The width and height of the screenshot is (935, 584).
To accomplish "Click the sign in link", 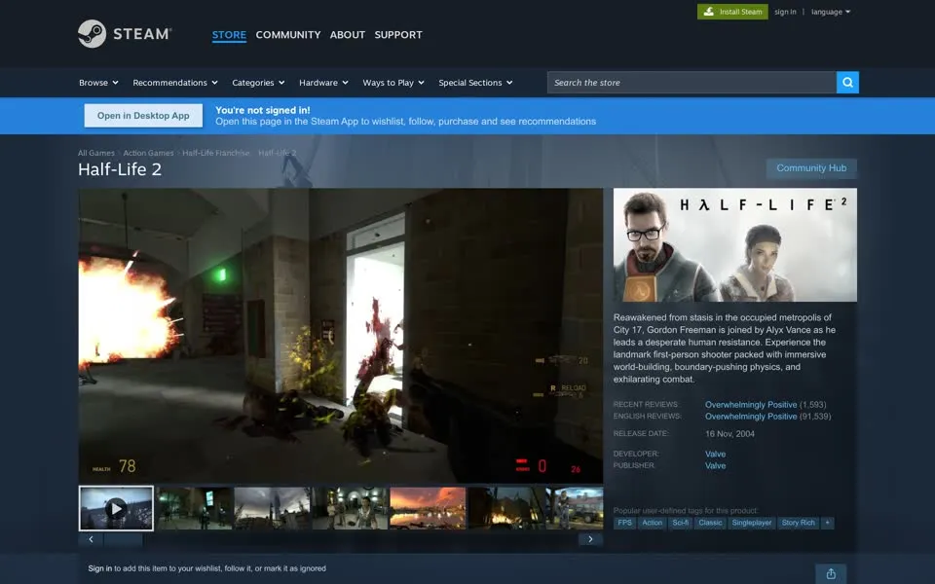I will (785, 12).
